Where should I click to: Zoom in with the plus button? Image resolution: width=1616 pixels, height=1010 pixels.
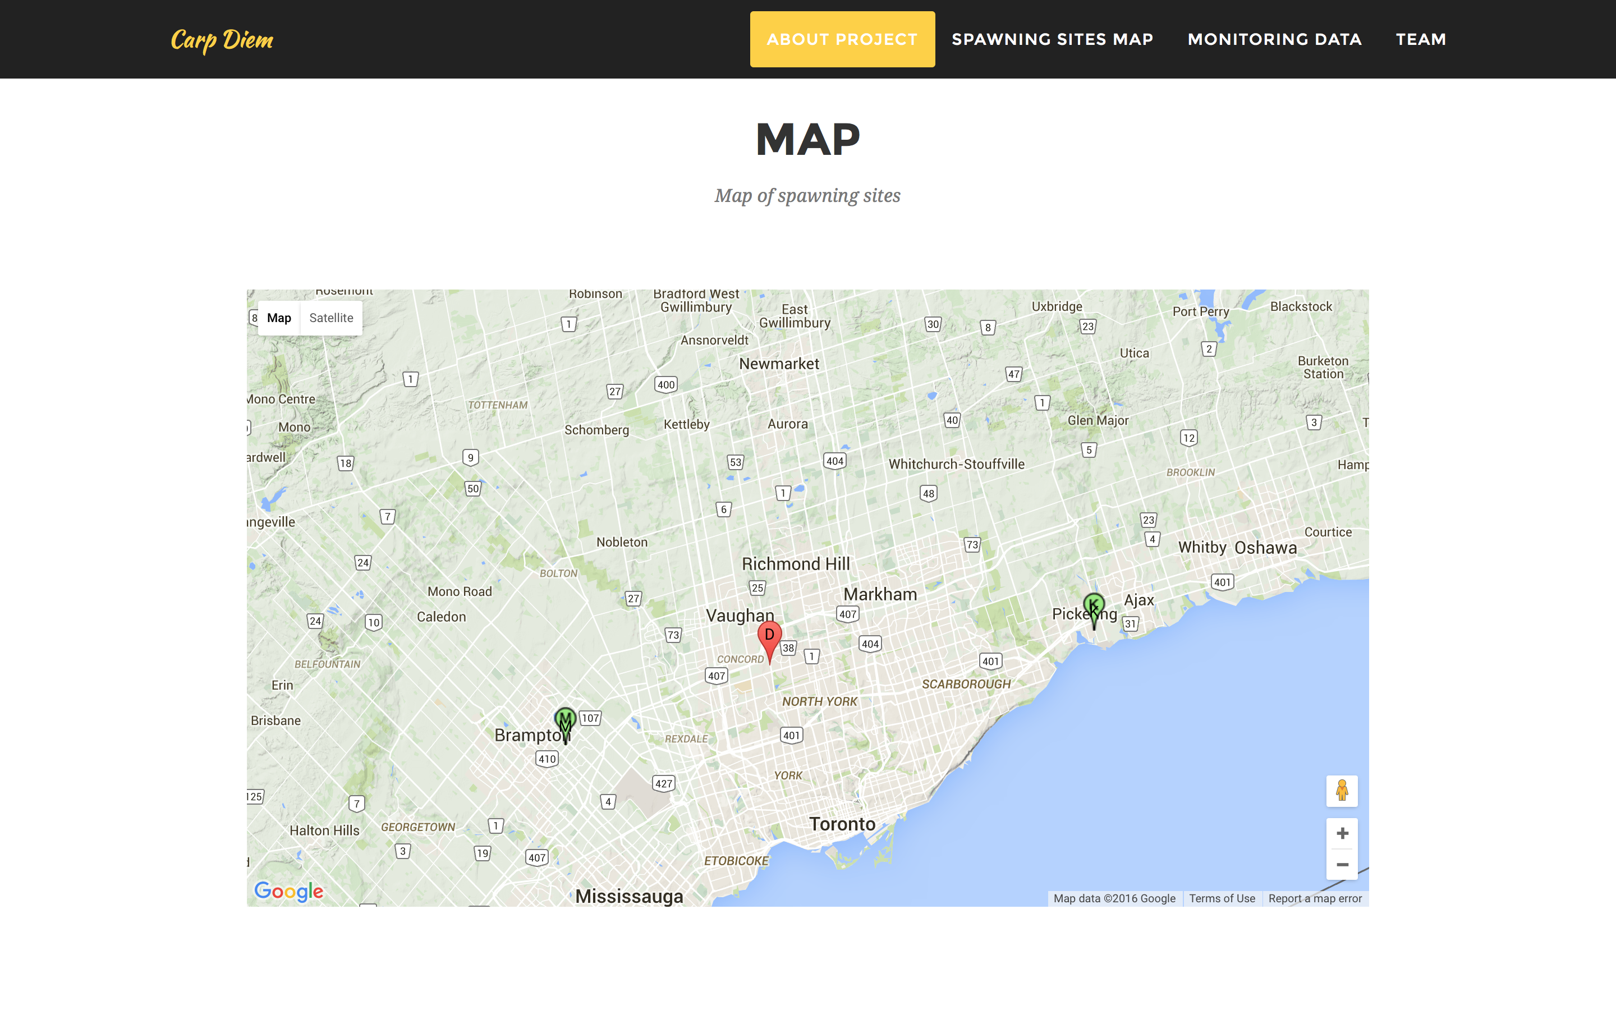click(x=1342, y=833)
